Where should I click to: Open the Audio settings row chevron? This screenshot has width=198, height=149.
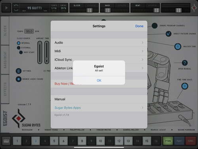[143, 43]
